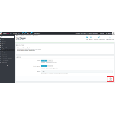115x115 pixels.
Task: Set Enable register toggle to SI
Action: [44, 66]
